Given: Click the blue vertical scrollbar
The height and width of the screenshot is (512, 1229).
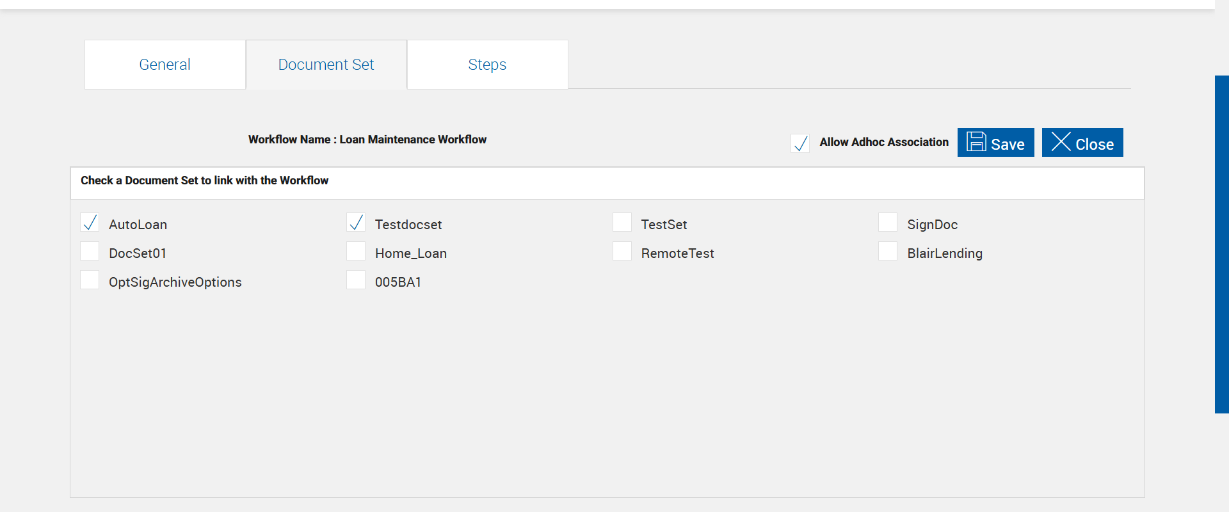Looking at the screenshot, I should pos(1221,244).
